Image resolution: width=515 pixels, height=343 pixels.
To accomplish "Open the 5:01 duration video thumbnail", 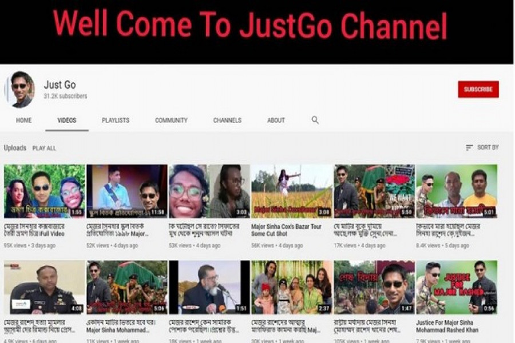I will pos(457,191).
